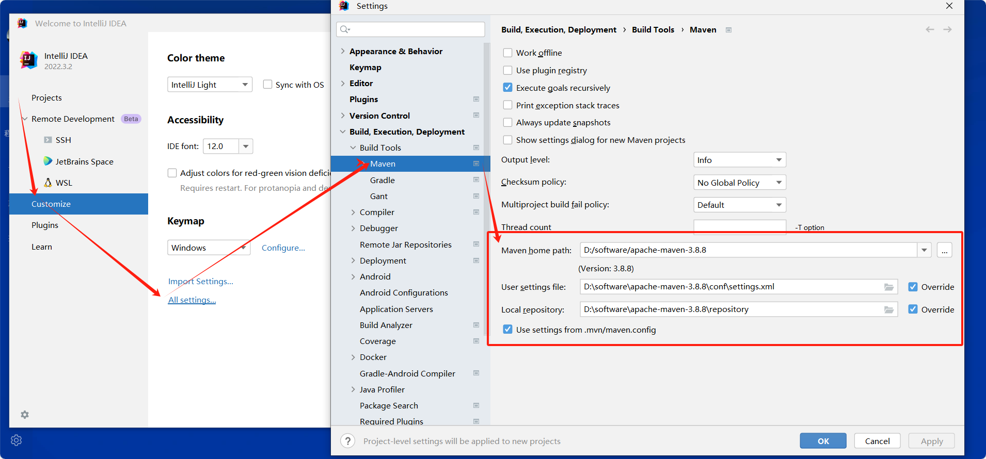986x459 pixels.
Task: Click the project-level icon on Package Search row
Action: click(x=476, y=405)
